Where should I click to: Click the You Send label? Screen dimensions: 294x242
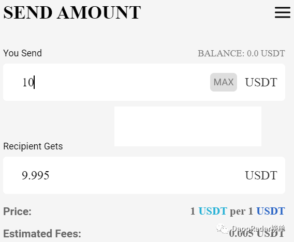(22, 53)
